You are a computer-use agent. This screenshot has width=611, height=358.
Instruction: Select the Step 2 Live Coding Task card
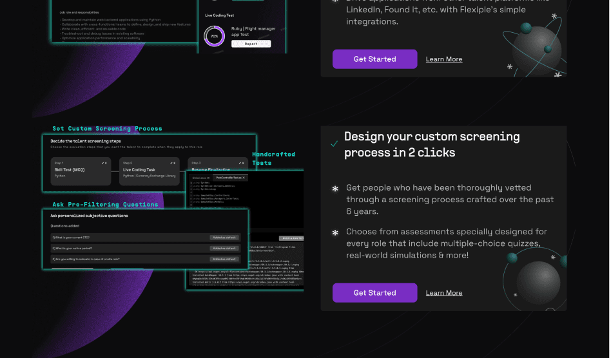pyautogui.click(x=150, y=171)
